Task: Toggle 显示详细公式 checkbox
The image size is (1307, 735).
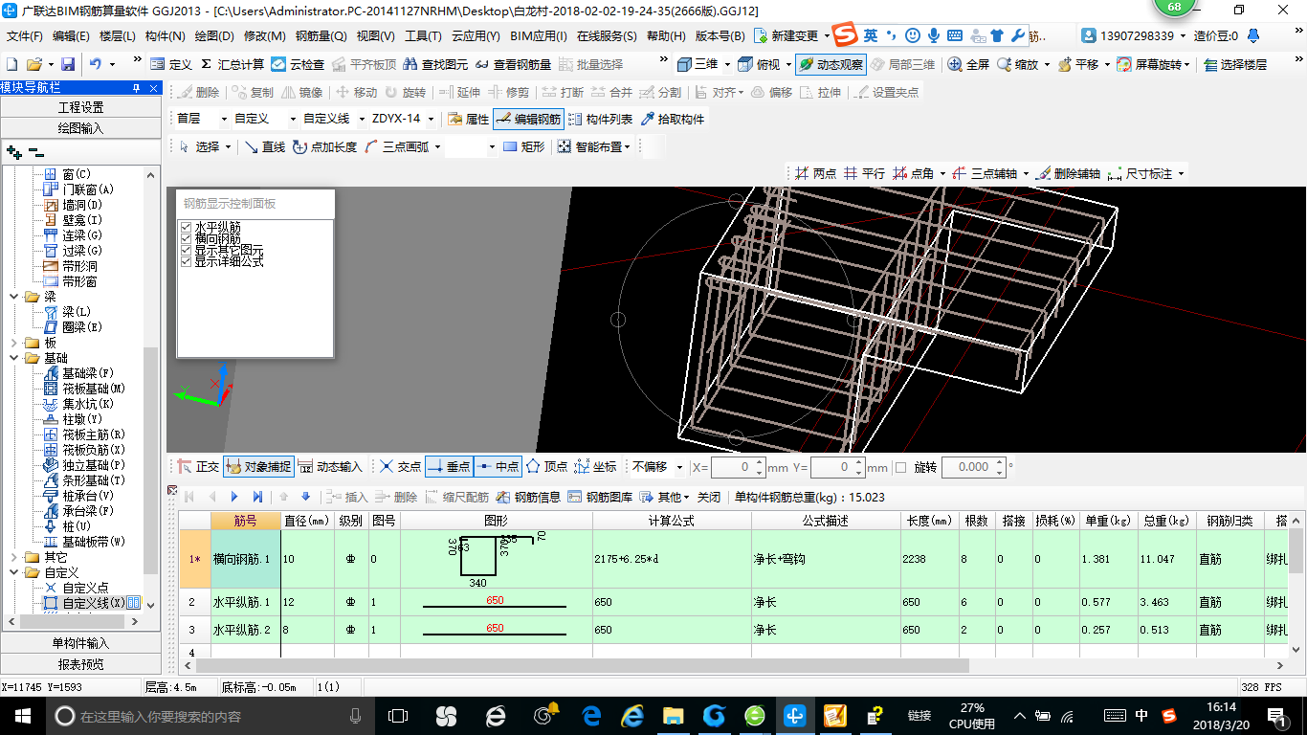Action: tap(187, 261)
